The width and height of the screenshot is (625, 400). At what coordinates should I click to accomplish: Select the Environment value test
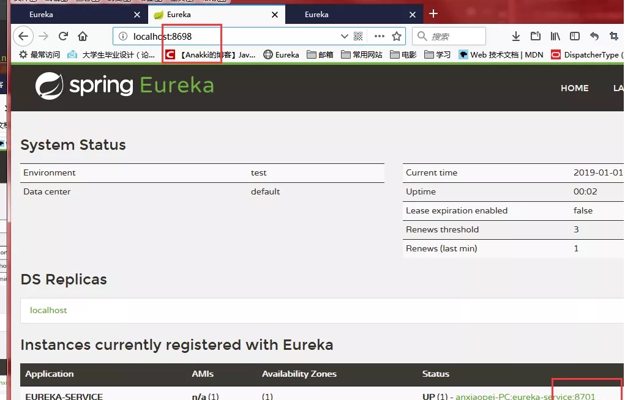(x=258, y=173)
